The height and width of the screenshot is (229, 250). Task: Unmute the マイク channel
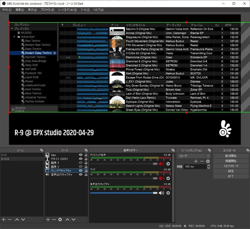pyautogui.click(x=161, y=178)
